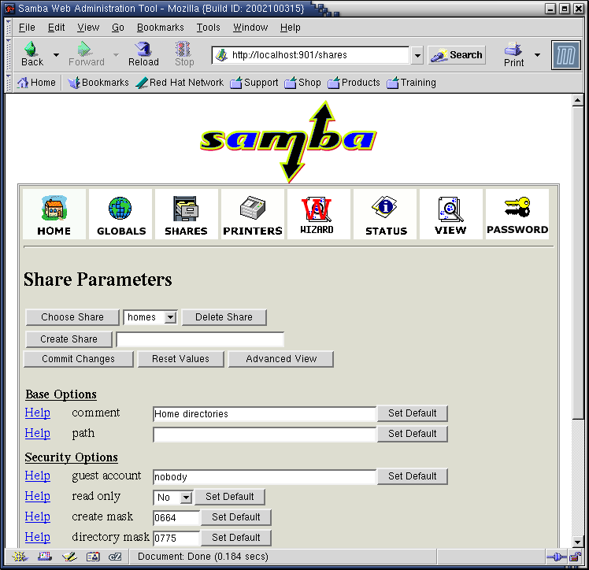Open the Samba HOME page icon
This screenshot has height=570, width=589.
click(x=54, y=214)
